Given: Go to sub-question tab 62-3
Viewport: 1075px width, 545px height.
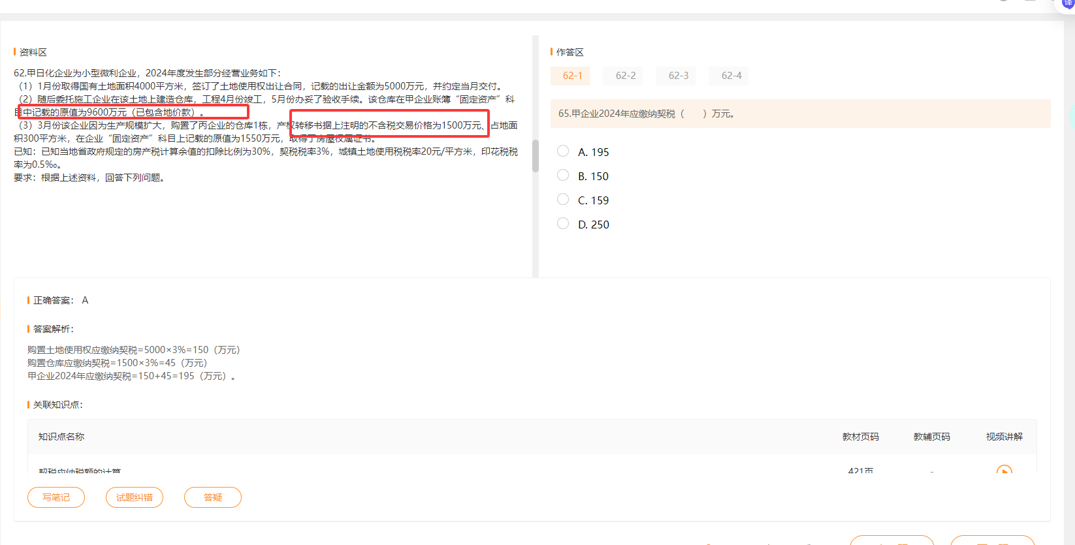Looking at the screenshot, I should tap(678, 76).
